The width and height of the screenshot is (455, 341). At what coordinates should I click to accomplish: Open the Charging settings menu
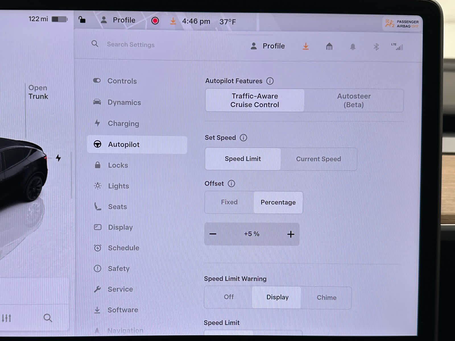pyautogui.click(x=123, y=124)
